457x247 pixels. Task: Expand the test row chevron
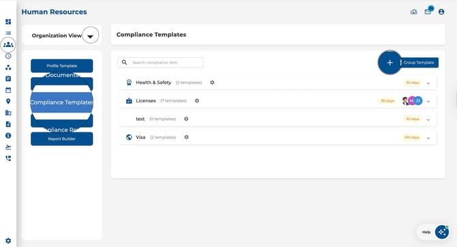(x=428, y=119)
